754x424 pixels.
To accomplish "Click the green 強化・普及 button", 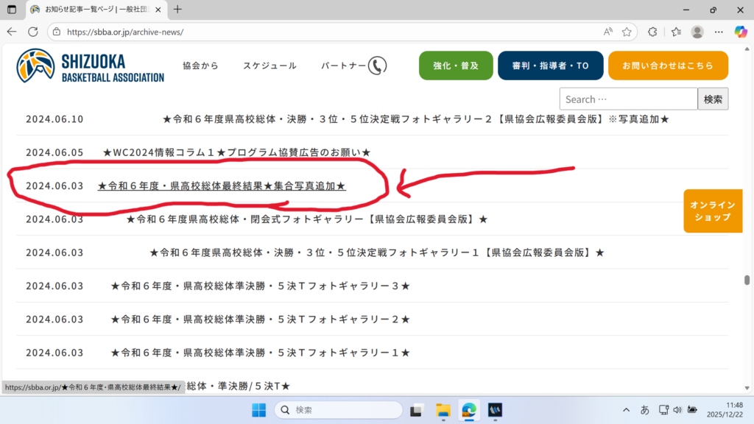I will [x=456, y=66].
